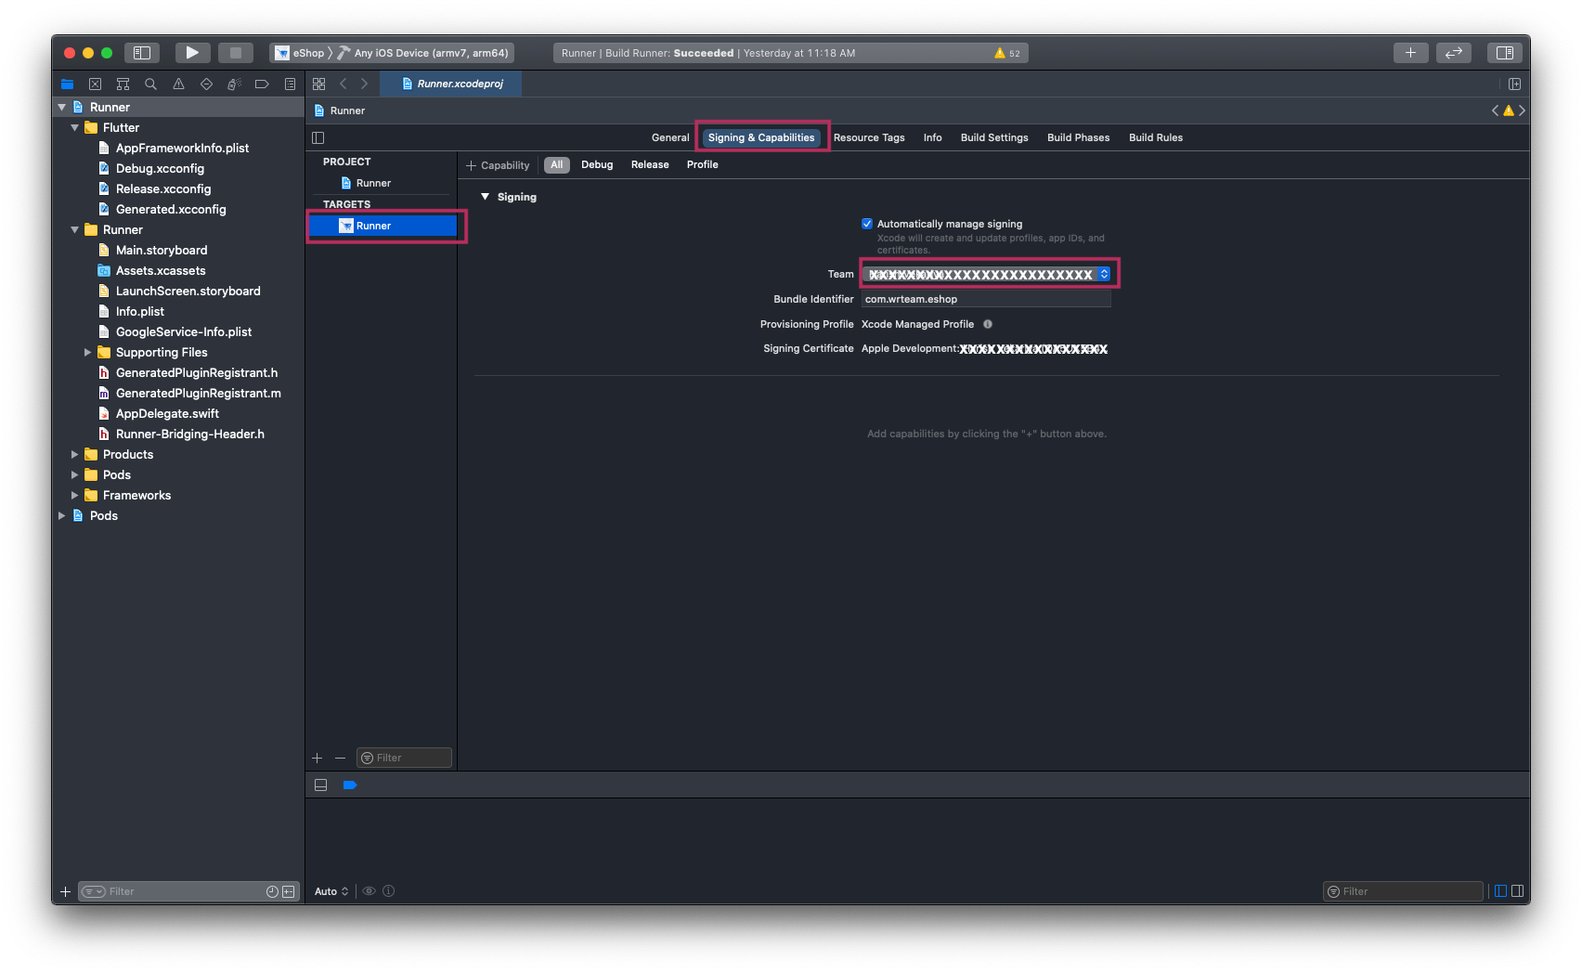Open the breakpoint navigator
This screenshot has height=973, width=1582.
tap(262, 84)
